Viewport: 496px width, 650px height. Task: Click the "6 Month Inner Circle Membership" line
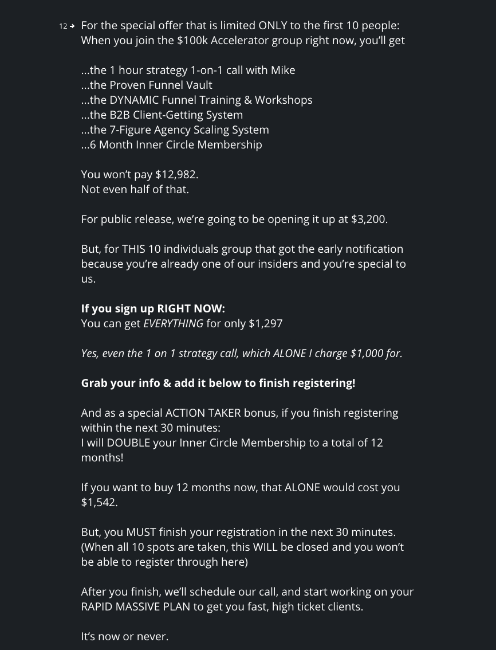[171, 145]
